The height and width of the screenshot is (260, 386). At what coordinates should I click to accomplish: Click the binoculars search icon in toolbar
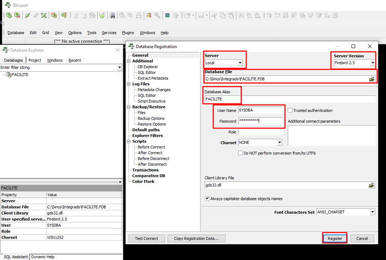pyautogui.click(x=112, y=15)
